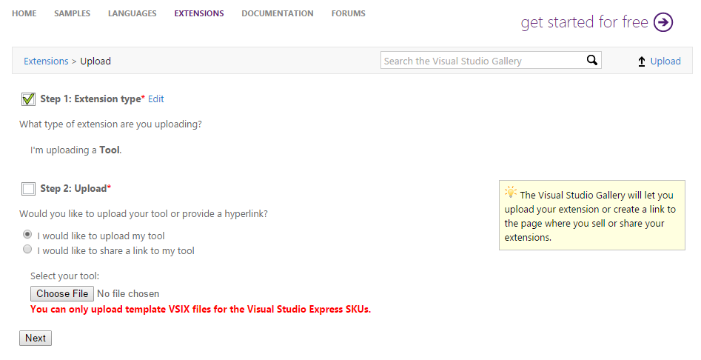Click the upload arrow icon

[x=642, y=61]
